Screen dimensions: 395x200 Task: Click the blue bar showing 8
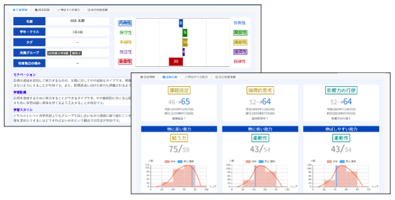tap(180, 23)
